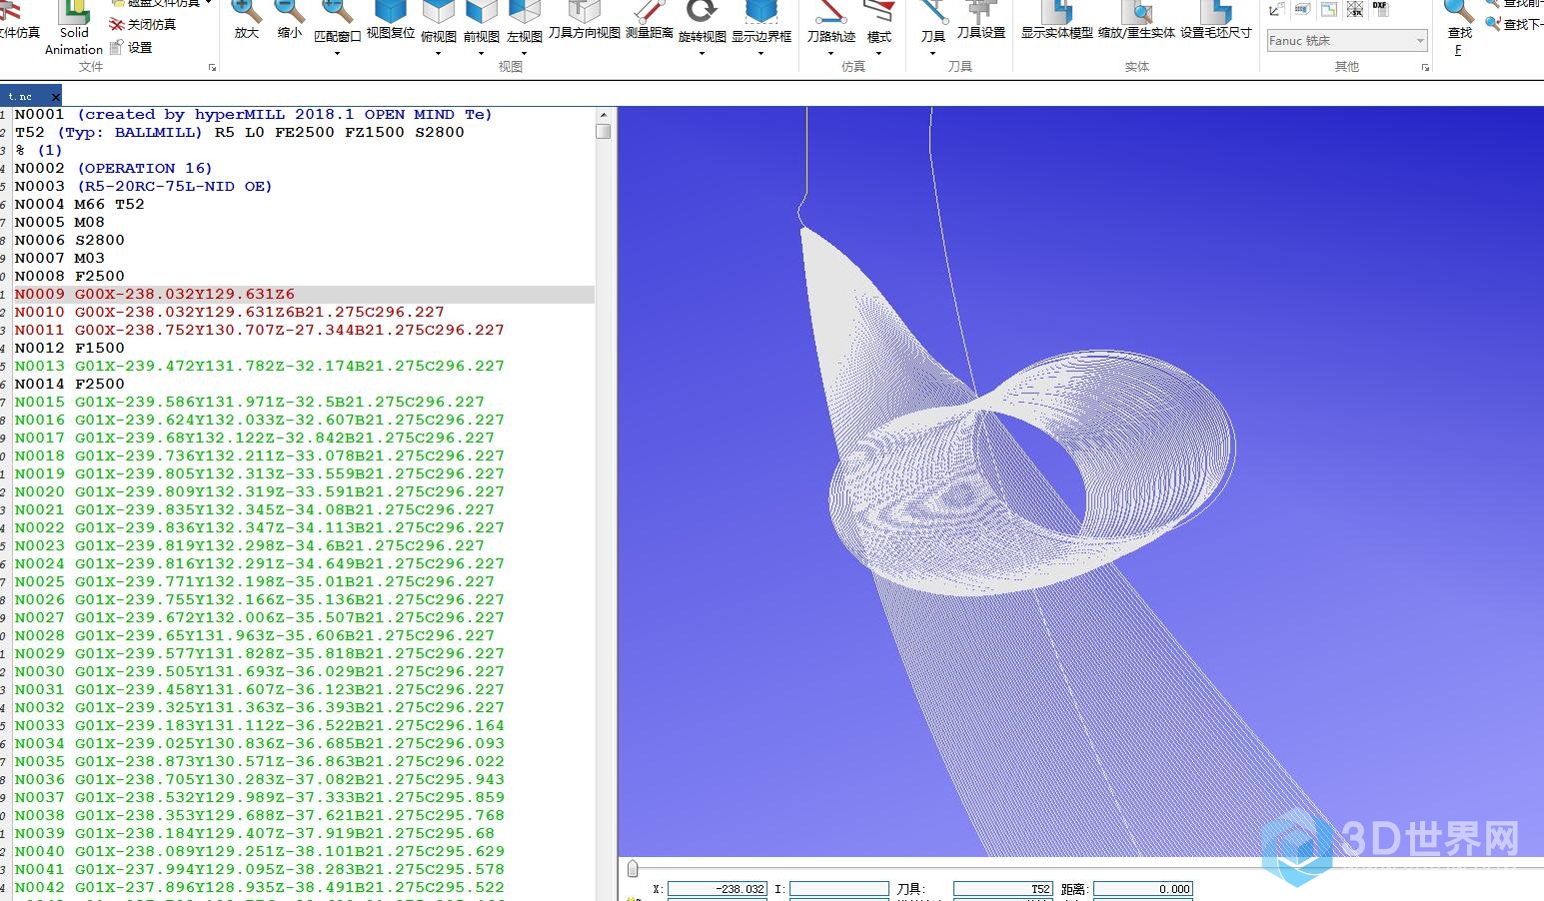Open 设置 (settings) in the file group
Screen dimensions: 1544x901
pos(132,47)
